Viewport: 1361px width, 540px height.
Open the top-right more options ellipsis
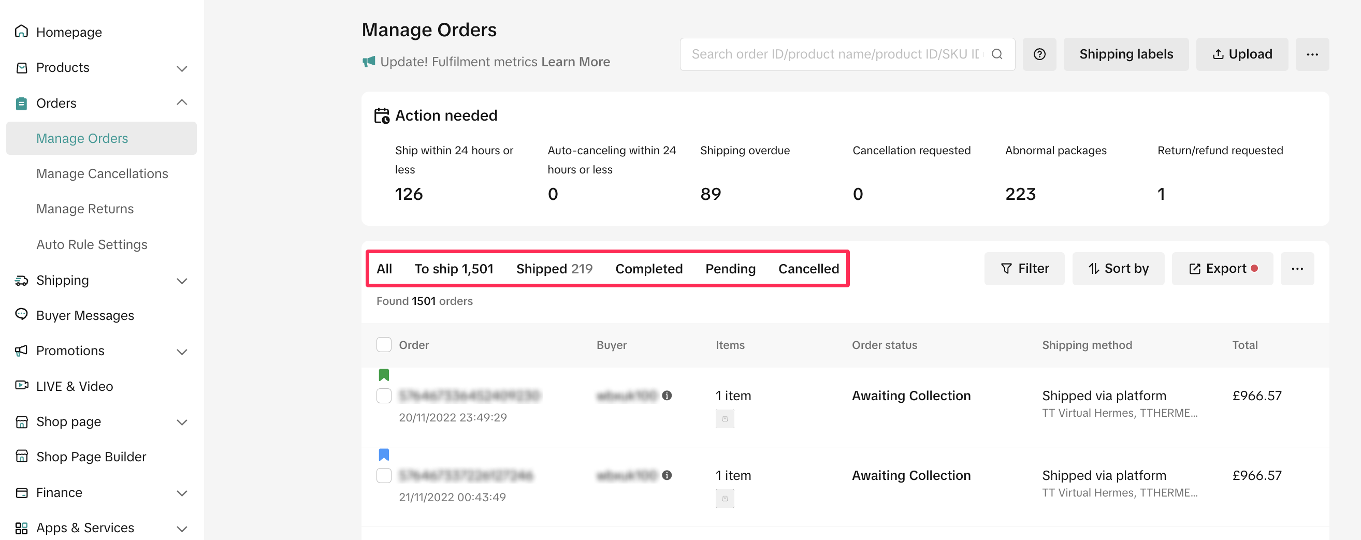click(x=1312, y=54)
